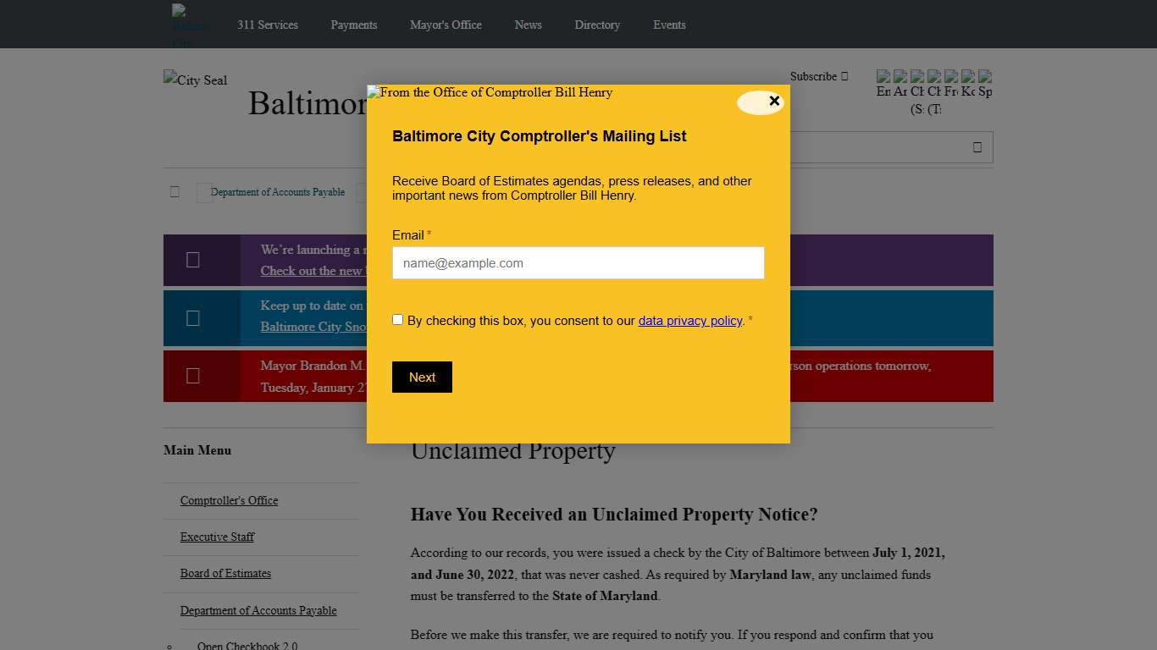This screenshot has height=650, width=1157.
Task: Click the Baltimore City Seal logo
Action: [x=195, y=80]
